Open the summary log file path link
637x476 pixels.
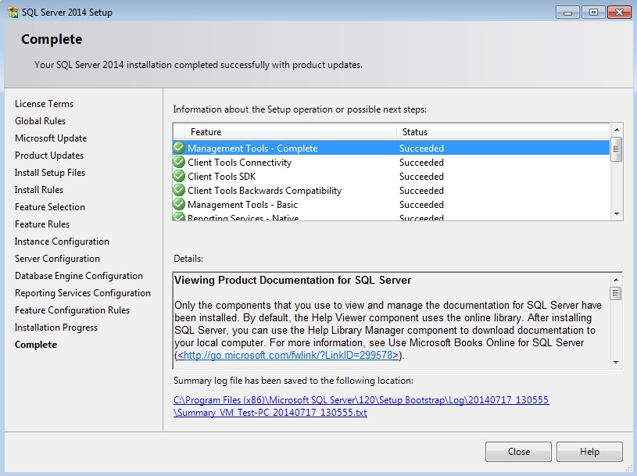tap(361, 400)
